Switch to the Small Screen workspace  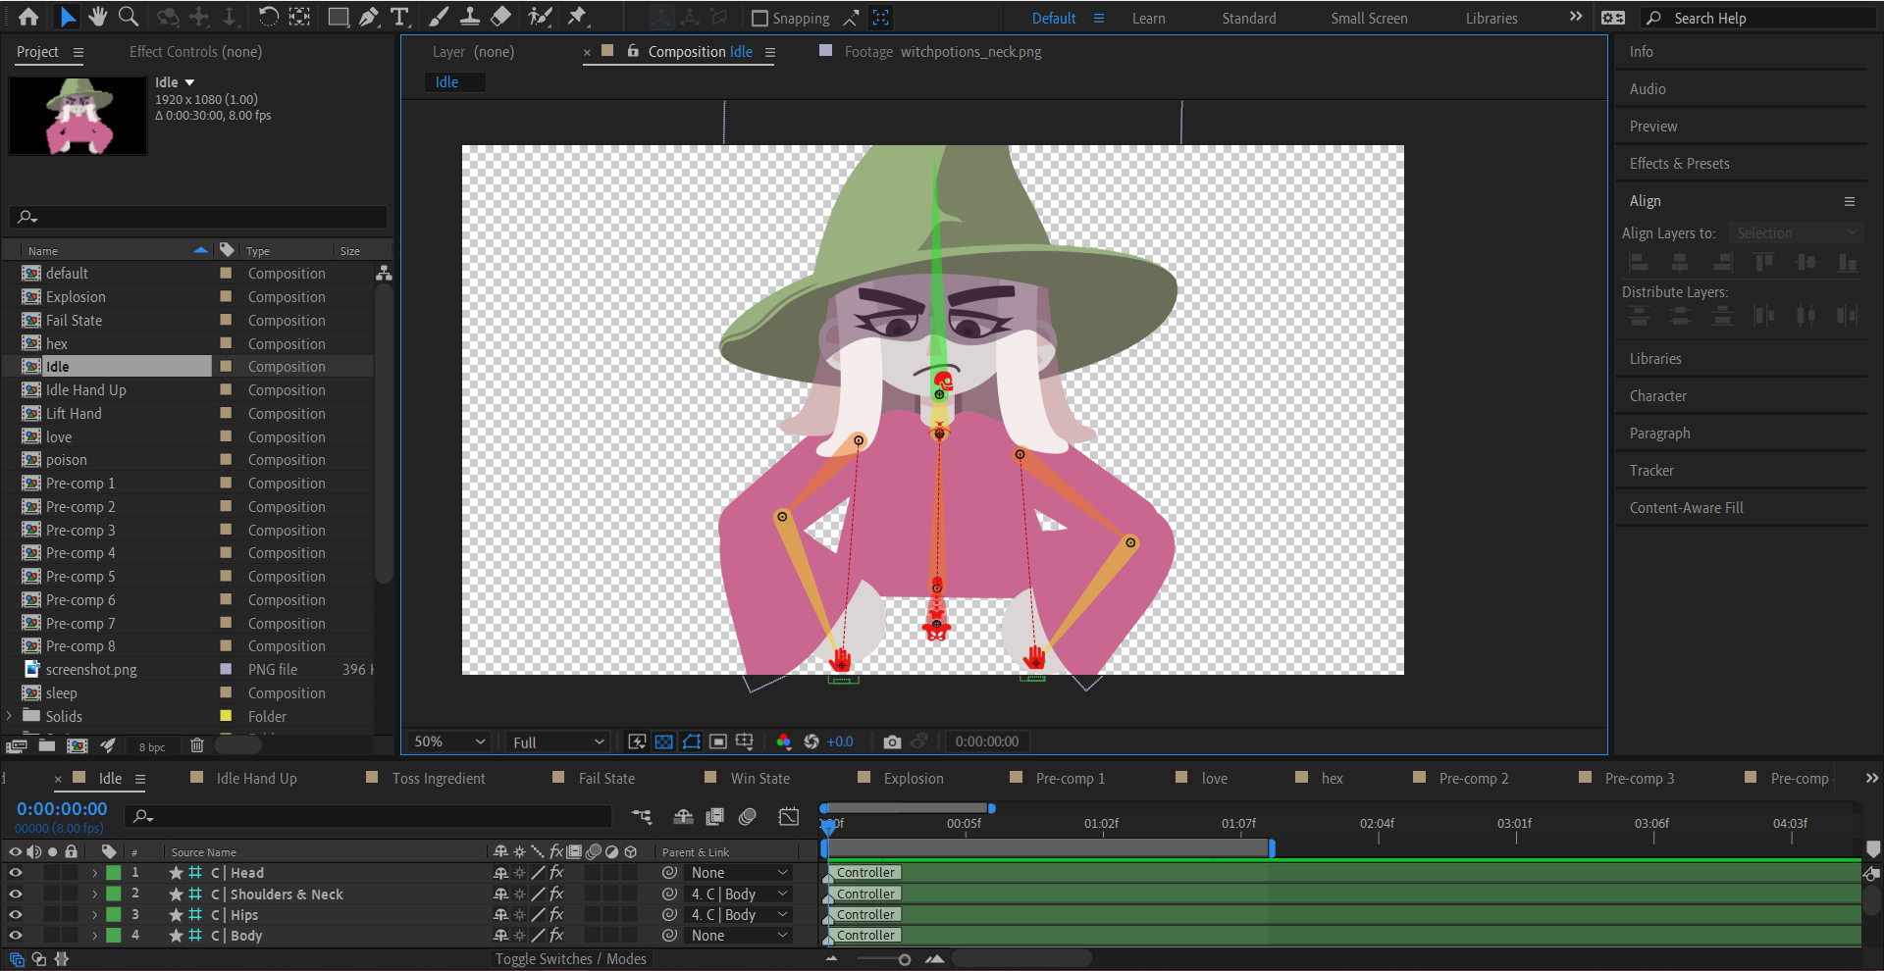coord(1369,19)
